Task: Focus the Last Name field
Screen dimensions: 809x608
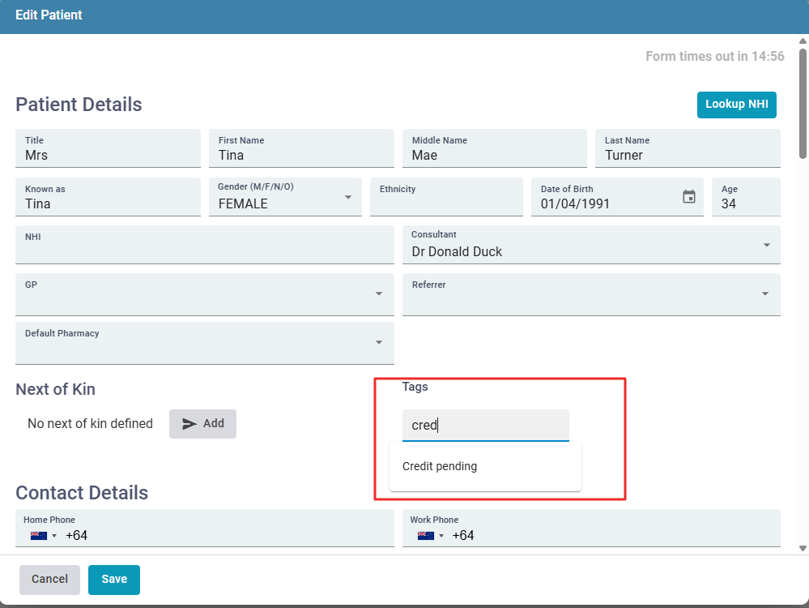Action: 687,155
